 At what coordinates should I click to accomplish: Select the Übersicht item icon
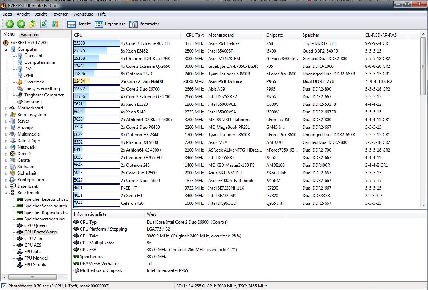pyautogui.click(x=20, y=56)
